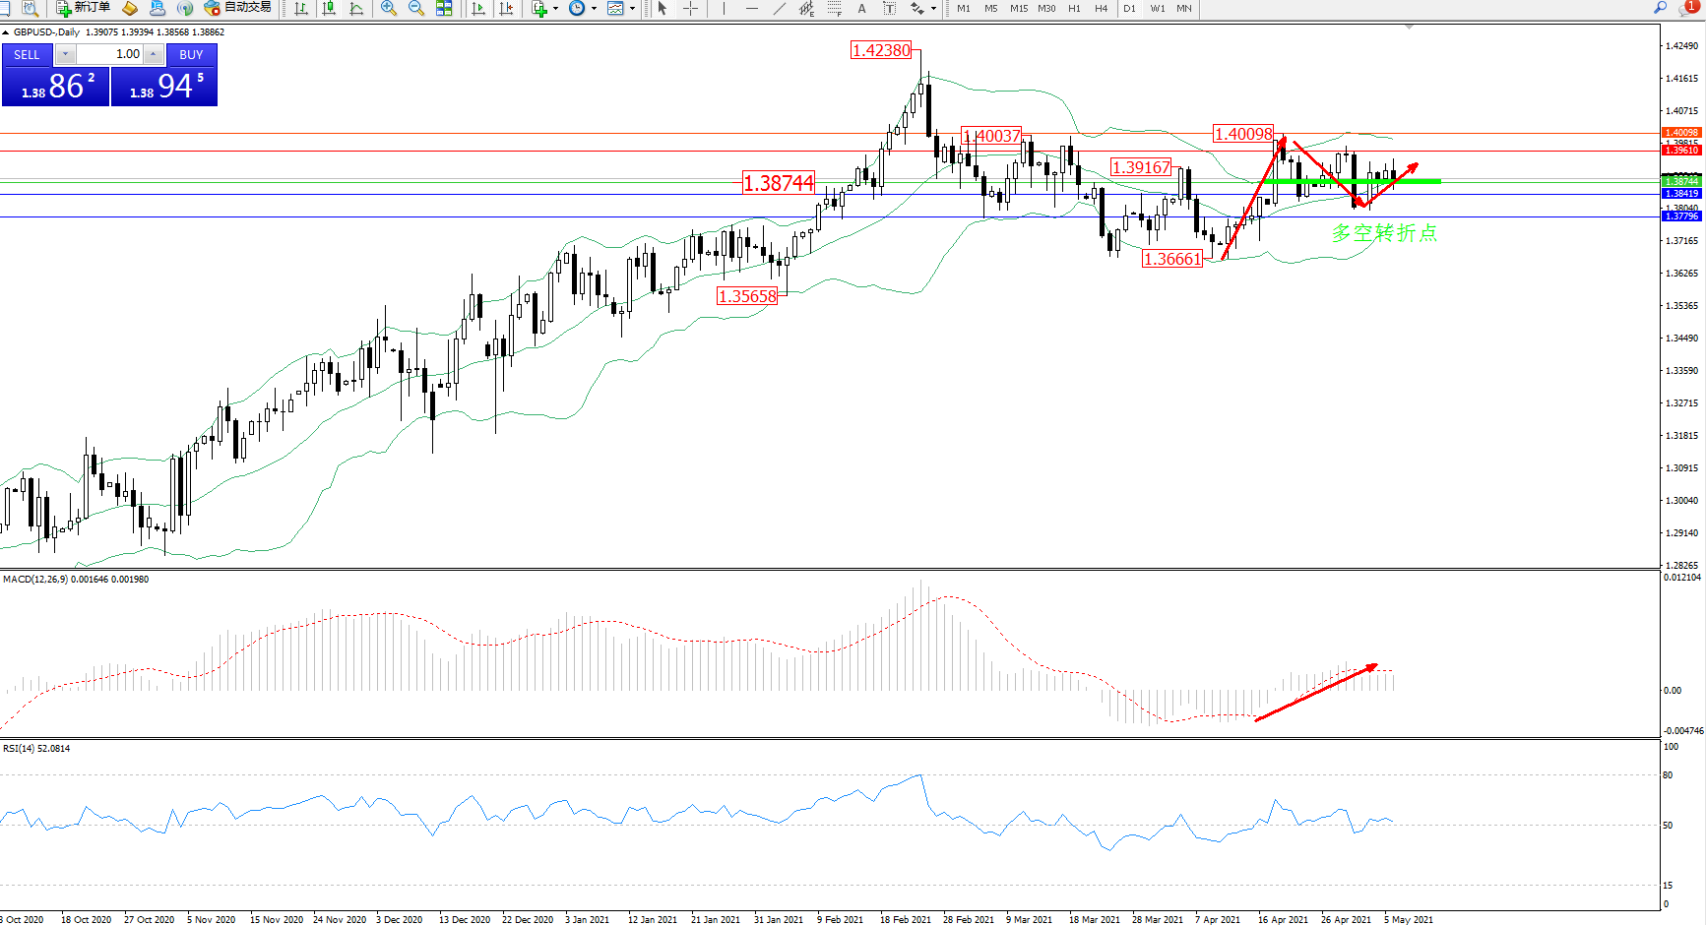Image resolution: width=1706 pixels, height=925 pixels.
Task: Expand the periodicity clock dropdown
Action: pos(594,8)
